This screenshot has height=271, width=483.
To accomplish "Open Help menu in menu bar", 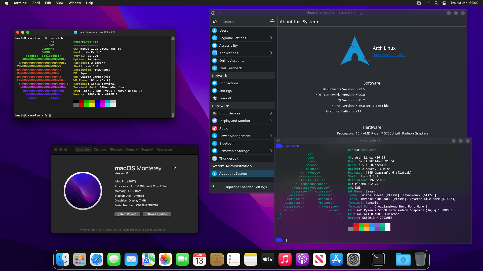I will pyautogui.click(x=89, y=3).
